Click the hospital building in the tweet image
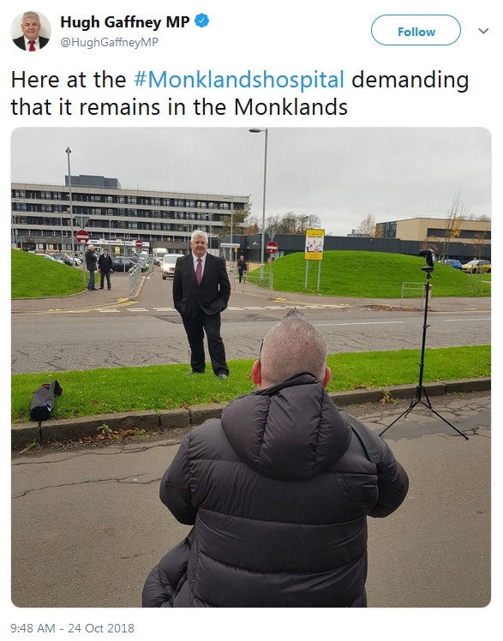 [130, 214]
